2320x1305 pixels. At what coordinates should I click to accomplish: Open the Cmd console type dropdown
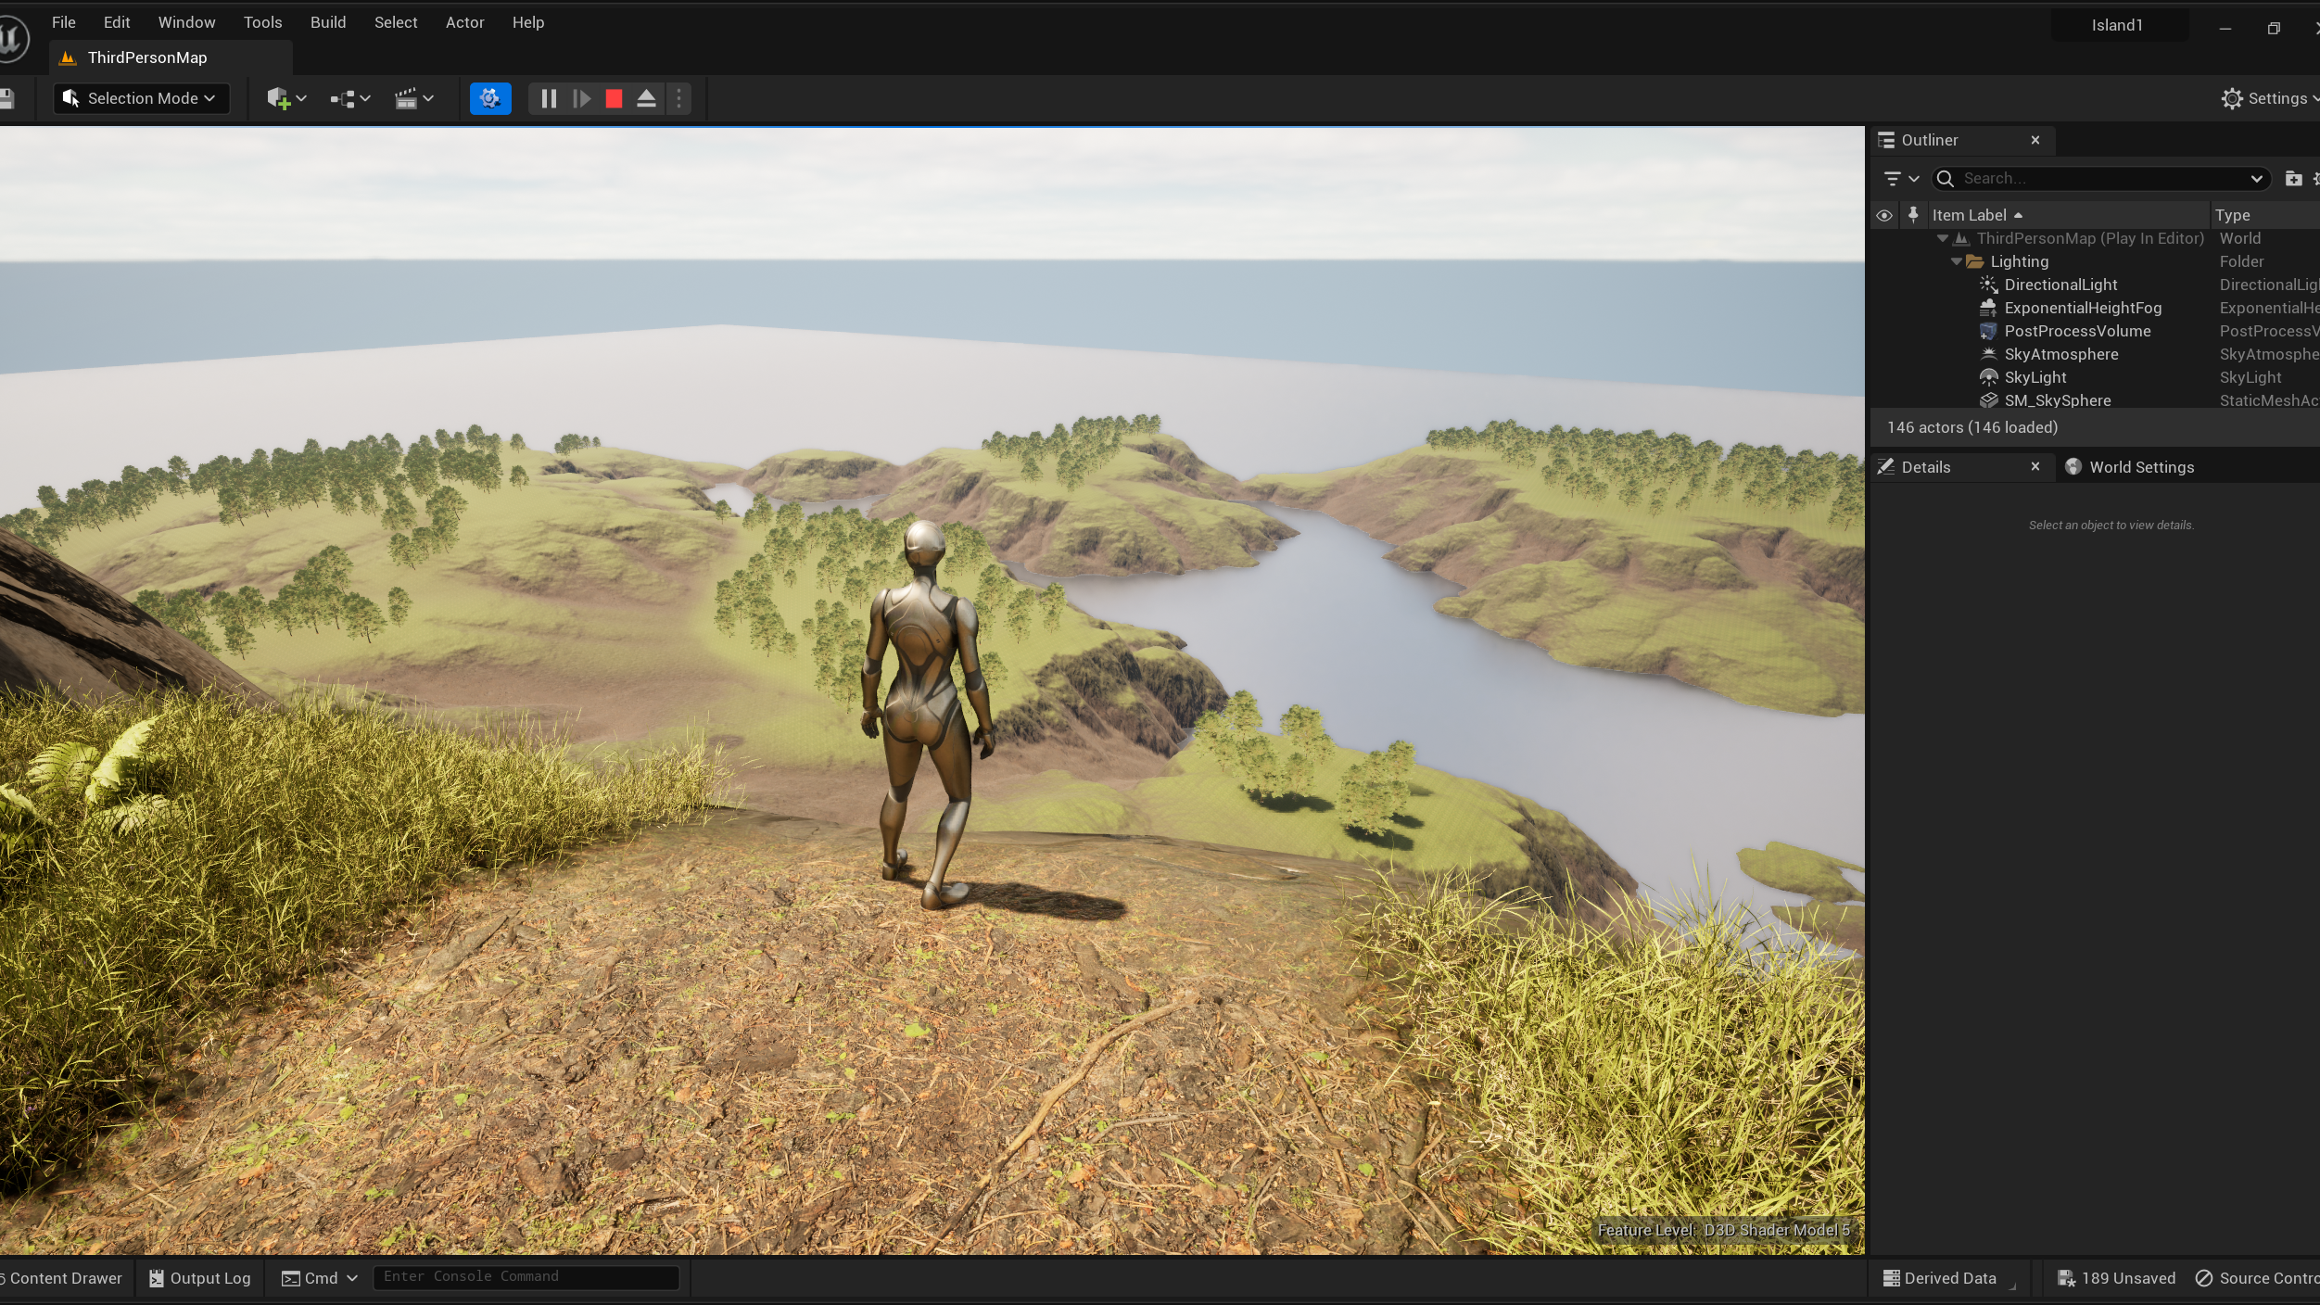coord(320,1278)
